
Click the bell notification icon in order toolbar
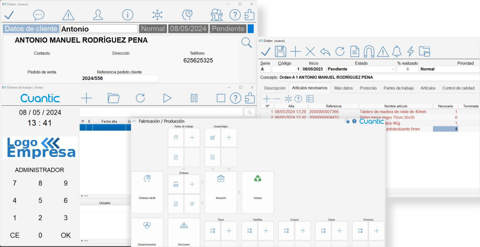pos(397,51)
